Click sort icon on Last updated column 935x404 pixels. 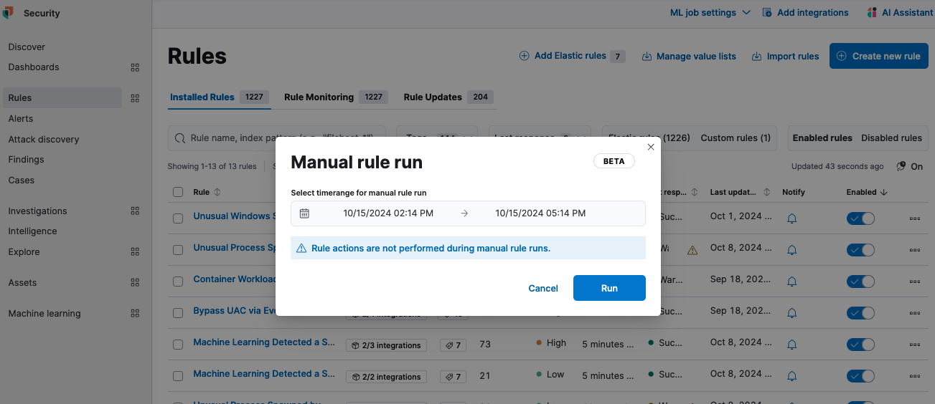[x=767, y=192]
